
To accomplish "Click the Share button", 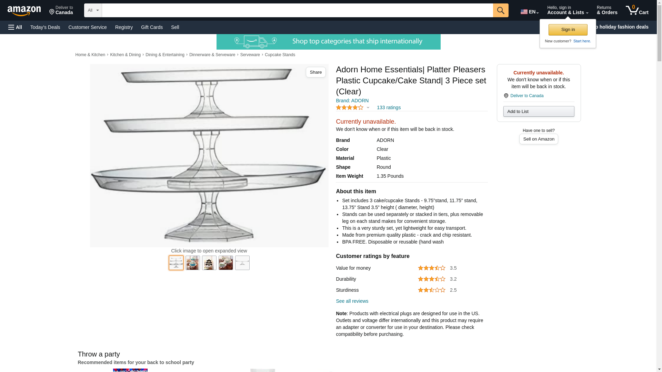I will click(x=315, y=72).
